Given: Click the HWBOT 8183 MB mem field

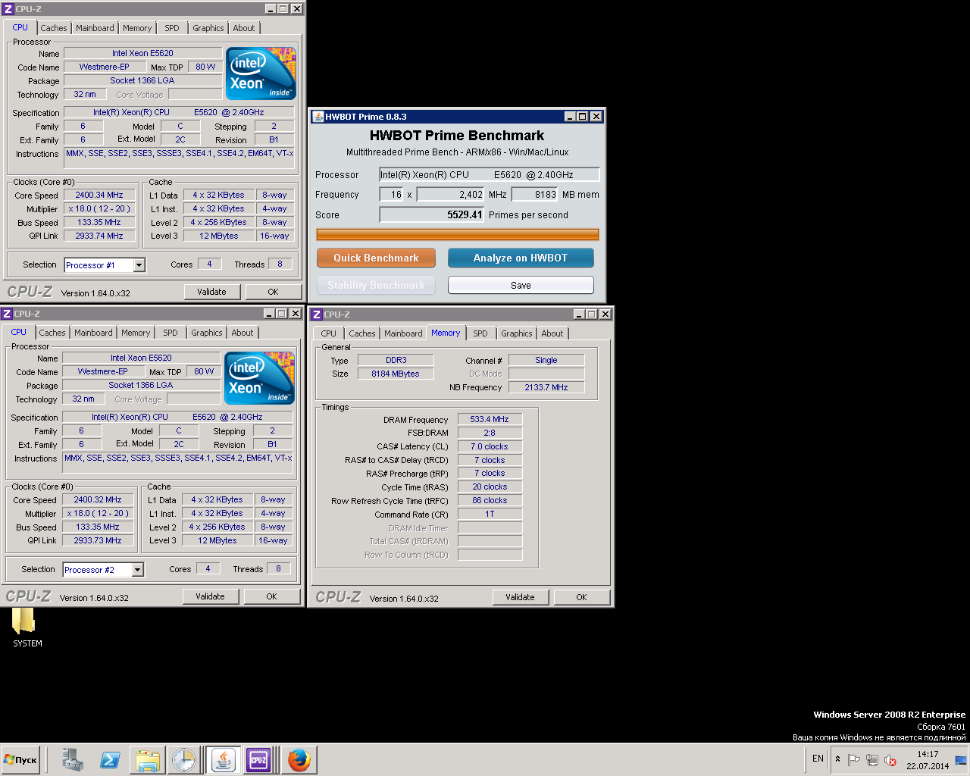Looking at the screenshot, I should coord(535,194).
